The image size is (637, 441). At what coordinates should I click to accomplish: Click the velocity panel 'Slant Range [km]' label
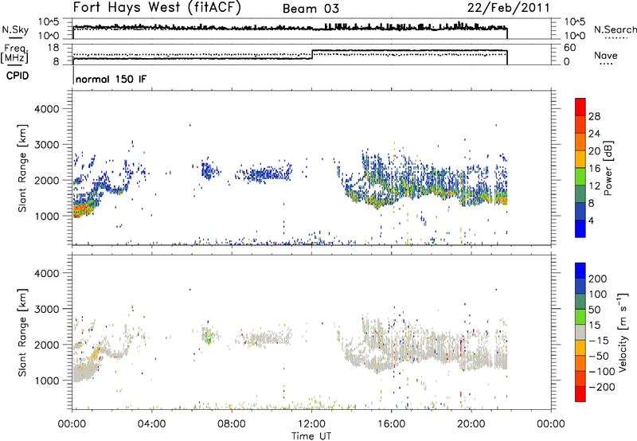[x=22, y=332]
